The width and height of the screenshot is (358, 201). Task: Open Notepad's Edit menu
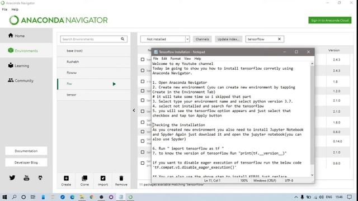click(164, 59)
